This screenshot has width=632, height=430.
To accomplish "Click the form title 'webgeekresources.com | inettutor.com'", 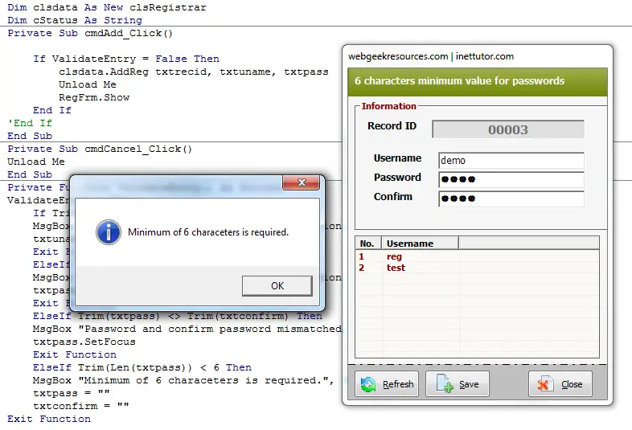I will point(431,56).
